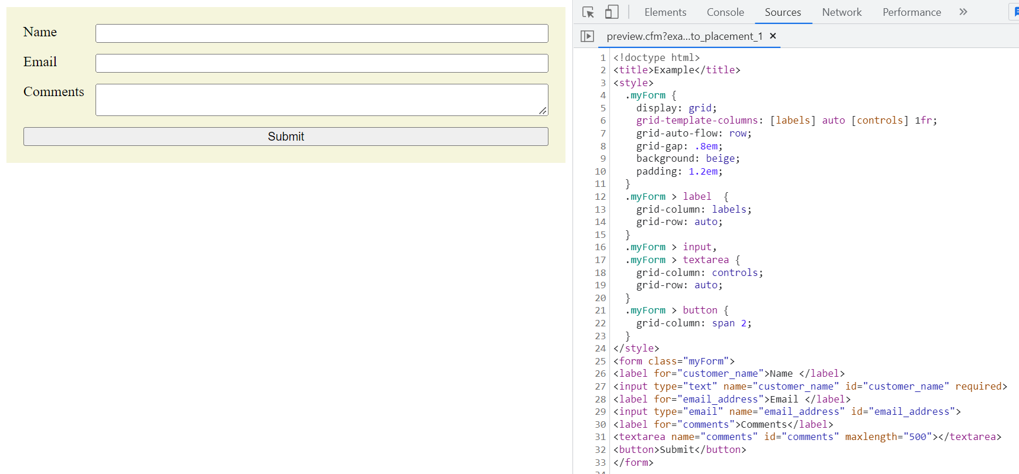
Task: Focus the Name text field
Action: coord(322,33)
